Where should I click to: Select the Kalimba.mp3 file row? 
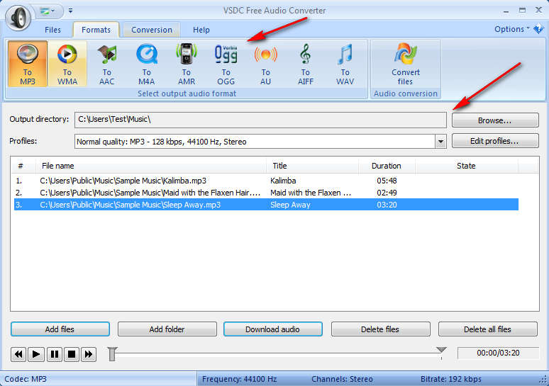pos(266,181)
